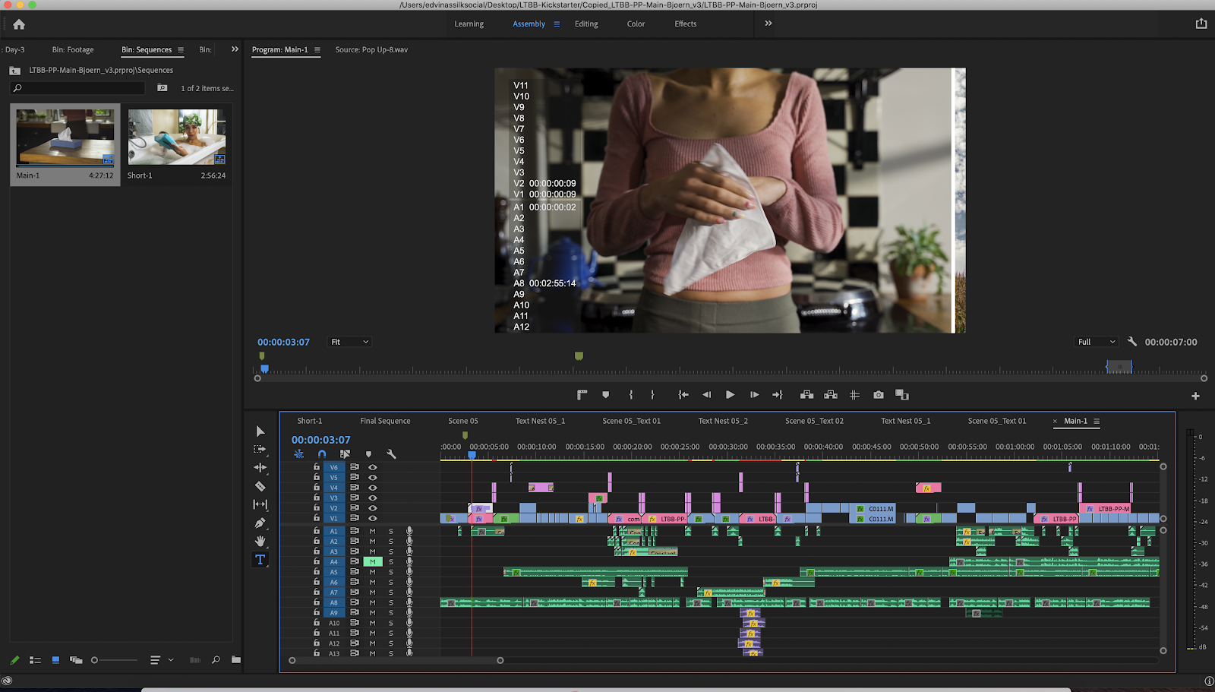This screenshot has width=1215, height=692.
Task: Step forward one frame
Action: [x=754, y=395]
